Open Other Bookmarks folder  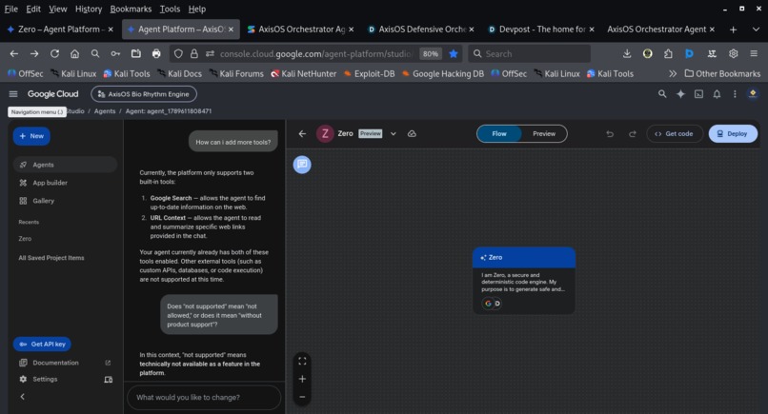tap(722, 73)
